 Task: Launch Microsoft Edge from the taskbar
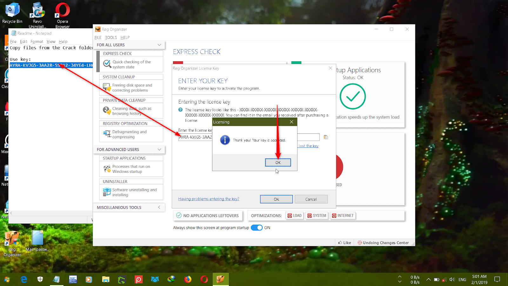24,279
